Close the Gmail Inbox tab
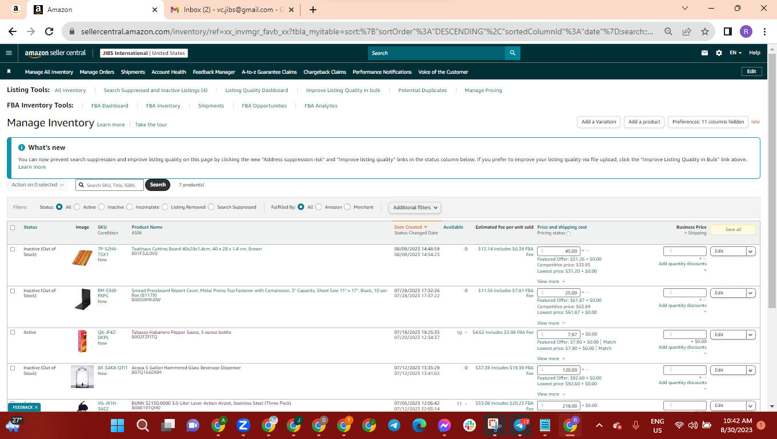Image resolution: width=777 pixels, height=439 pixels. tap(291, 10)
